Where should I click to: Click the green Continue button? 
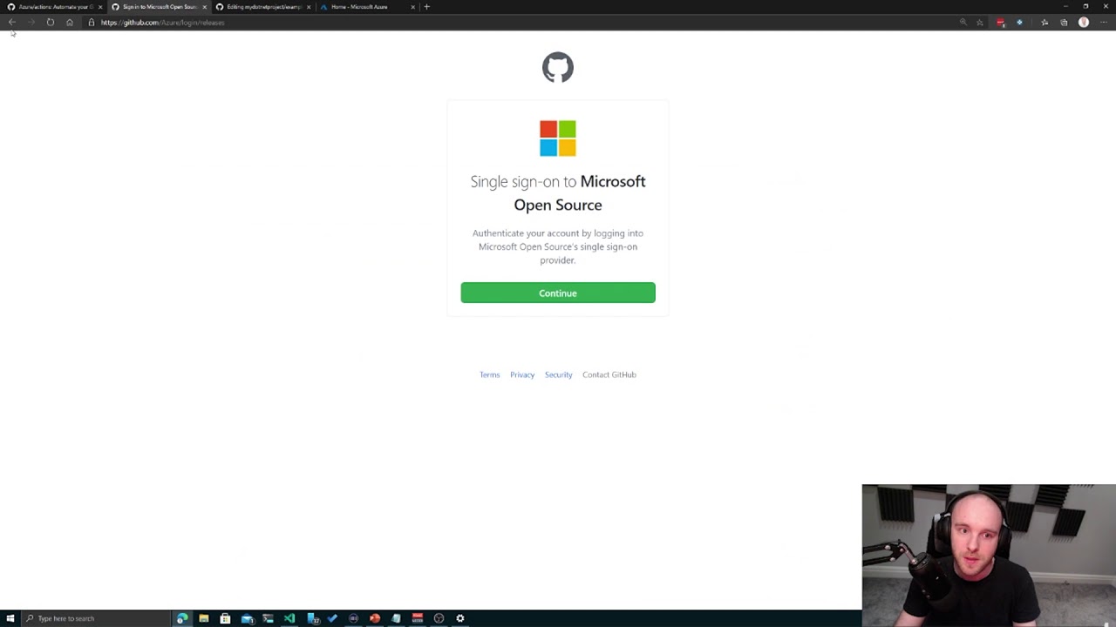click(x=558, y=293)
